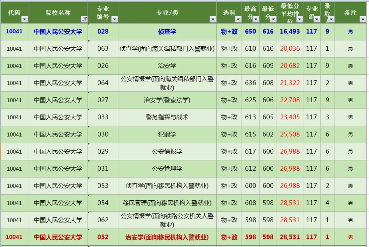This screenshot has width=369, height=247.
Task: Select major code cell 029
Action: (103, 151)
